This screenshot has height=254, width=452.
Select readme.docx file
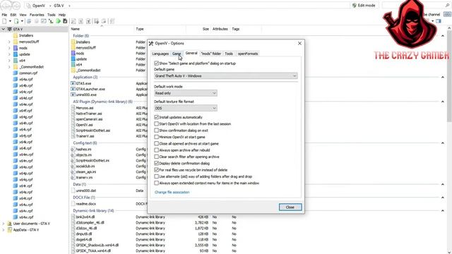coord(85,204)
